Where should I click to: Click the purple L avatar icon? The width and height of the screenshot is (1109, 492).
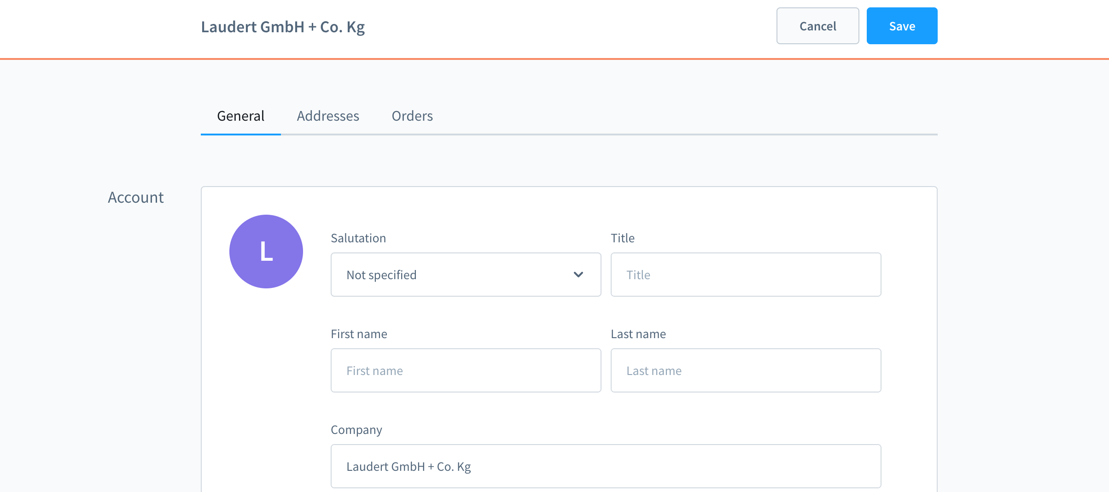click(x=266, y=252)
